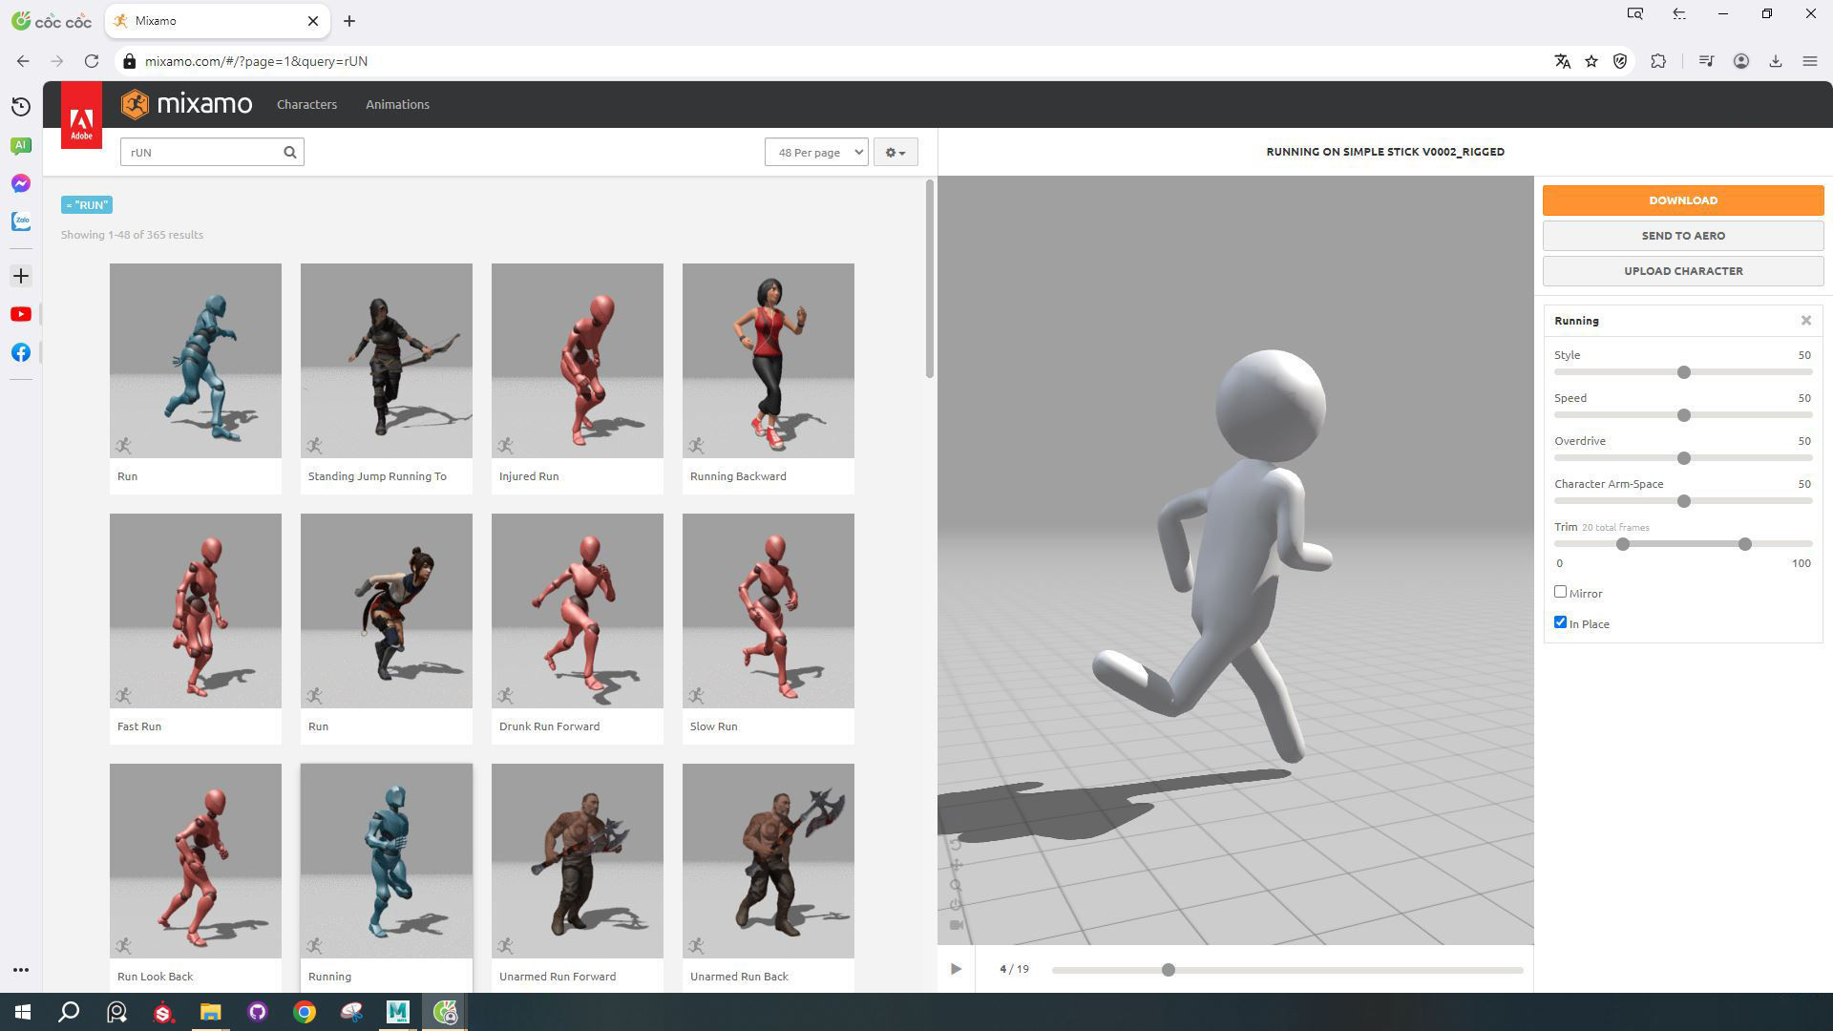Open the Messenger sidebar shortcut
The width and height of the screenshot is (1833, 1031).
pyautogui.click(x=21, y=183)
